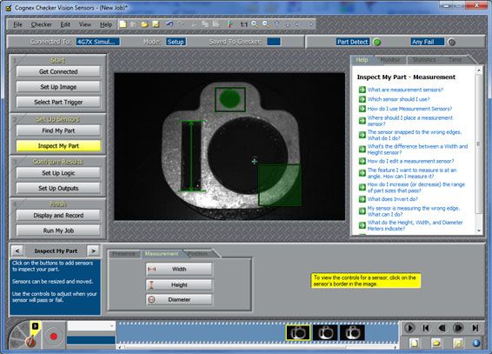
Task: Select the Measurement sensor tab
Action: pos(162,254)
